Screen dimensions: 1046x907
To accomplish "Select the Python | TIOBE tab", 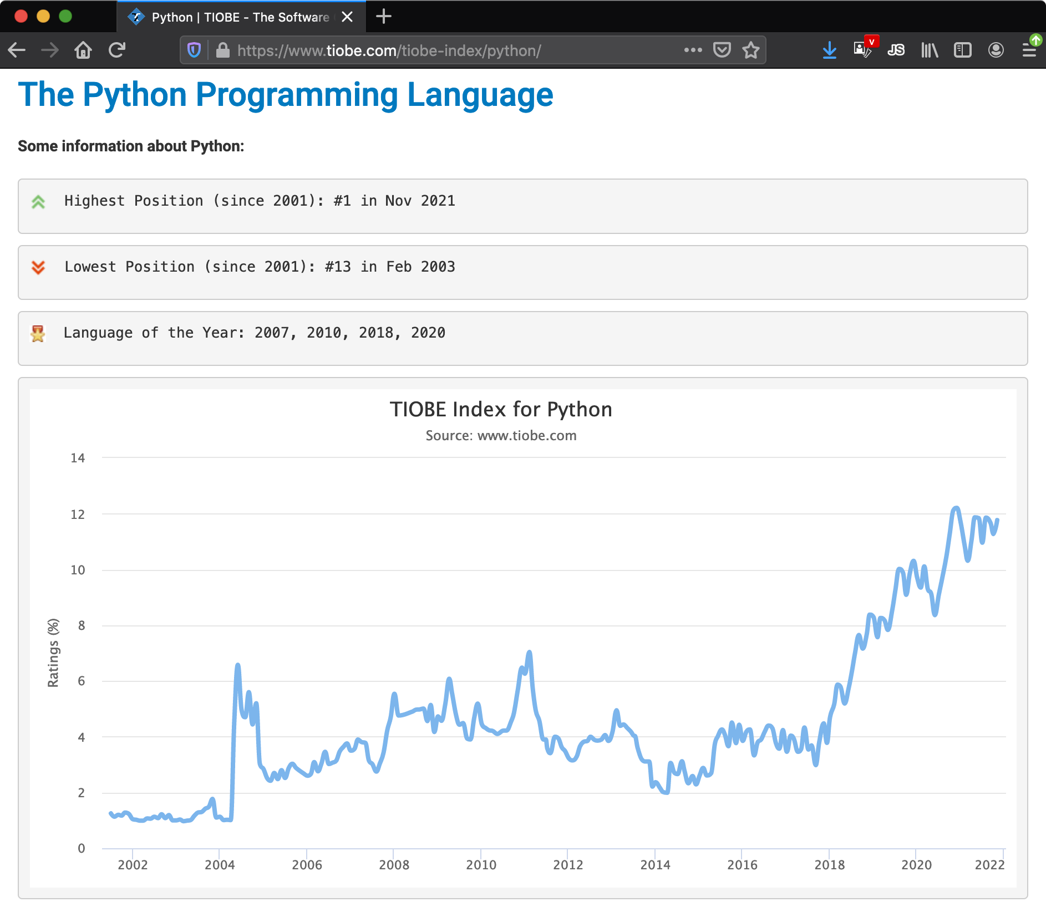I will point(241,17).
